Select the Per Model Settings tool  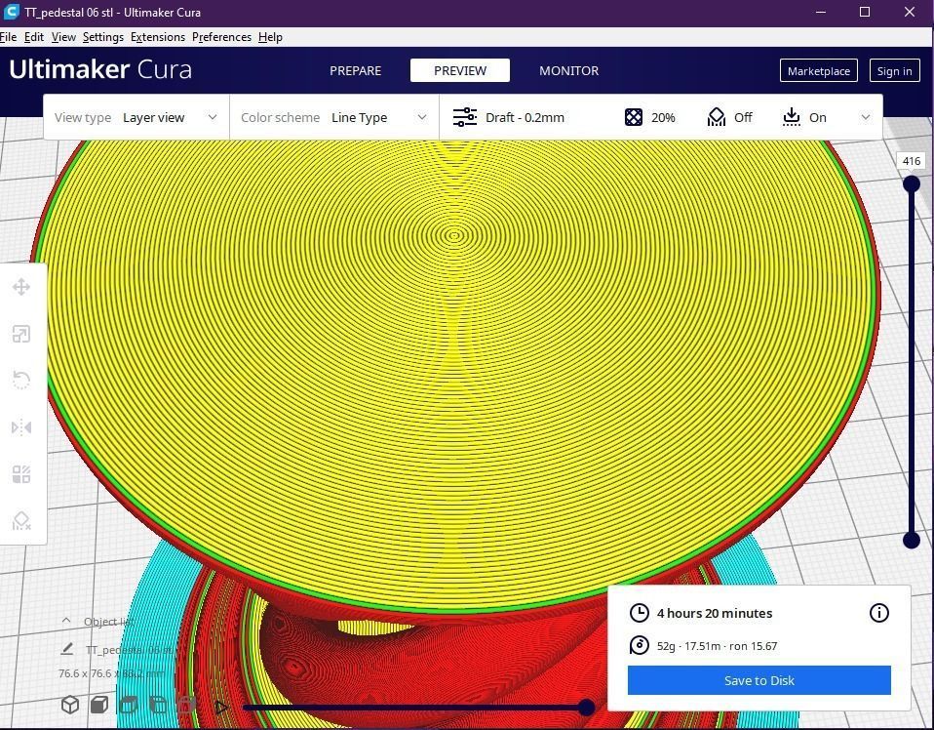pyautogui.click(x=21, y=474)
